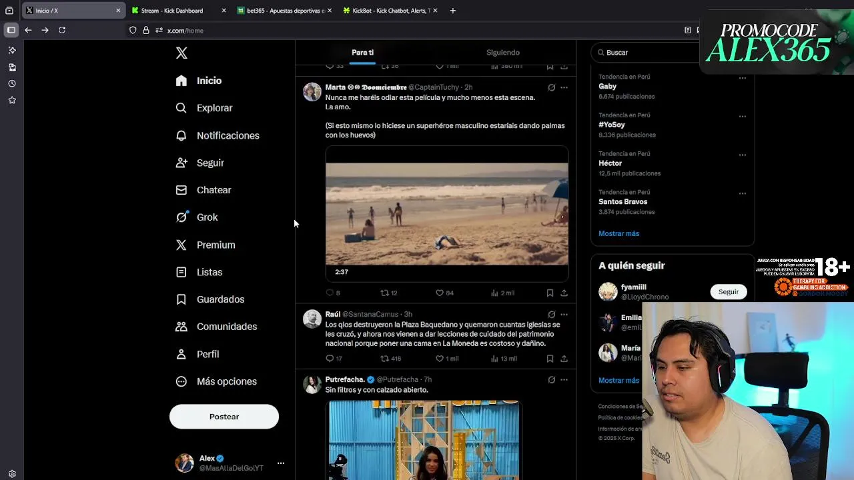Switch to the Siguiendo tab

tap(503, 53)
